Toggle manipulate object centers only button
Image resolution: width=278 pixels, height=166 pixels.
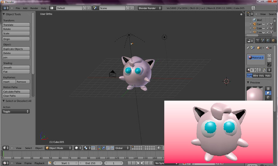93,148
